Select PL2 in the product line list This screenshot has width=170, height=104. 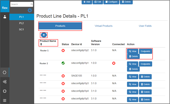click(x=21, y=23)
